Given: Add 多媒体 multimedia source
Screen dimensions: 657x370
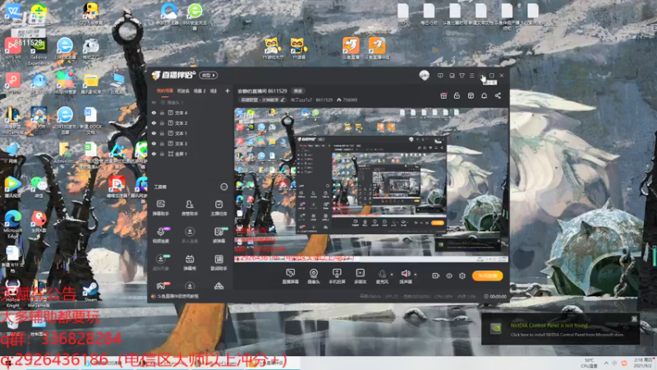Looking at the screenshot, I should pos(360,276).
